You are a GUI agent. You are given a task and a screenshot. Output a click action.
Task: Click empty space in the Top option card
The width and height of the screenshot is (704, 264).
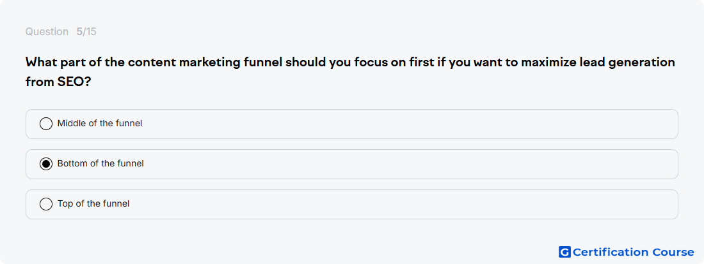pos(404,205)
